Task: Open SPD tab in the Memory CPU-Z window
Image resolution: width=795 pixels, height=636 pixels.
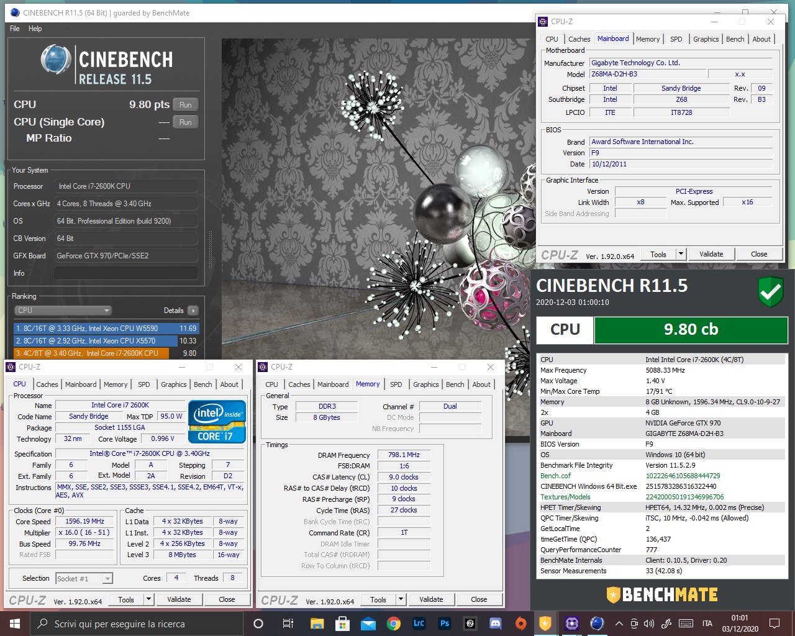Action: pyautogui.click(x=396, y=384)
